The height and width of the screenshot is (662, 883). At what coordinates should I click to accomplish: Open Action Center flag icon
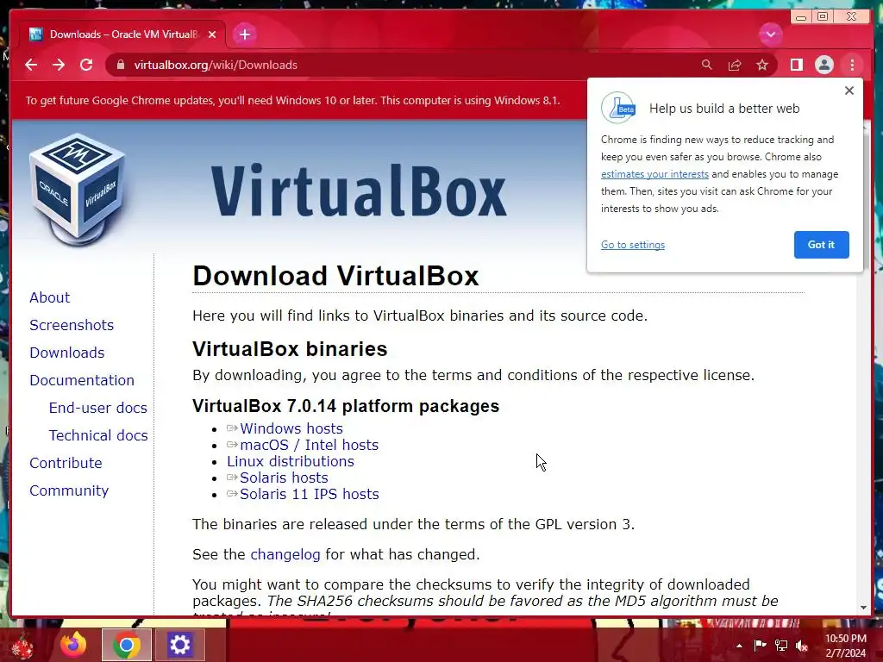(x=760, y=645)
